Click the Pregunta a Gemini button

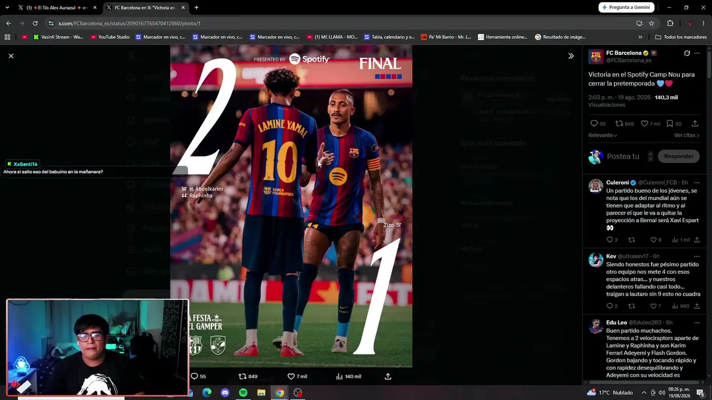[x=626, y=7]
